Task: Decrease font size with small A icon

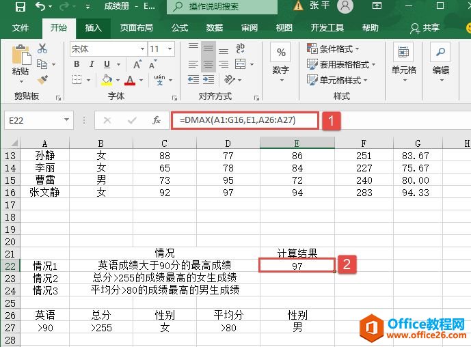Action: [x=152, y=64]
